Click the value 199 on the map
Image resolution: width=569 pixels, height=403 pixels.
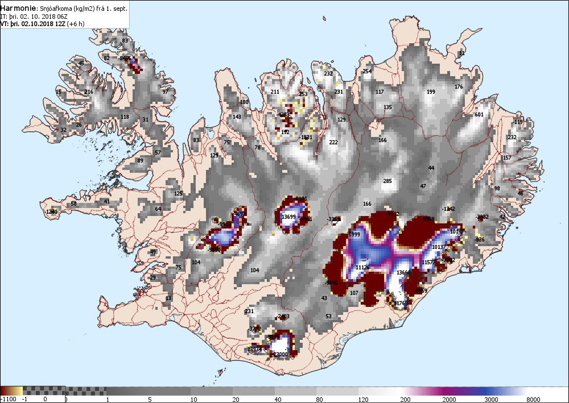431,92
